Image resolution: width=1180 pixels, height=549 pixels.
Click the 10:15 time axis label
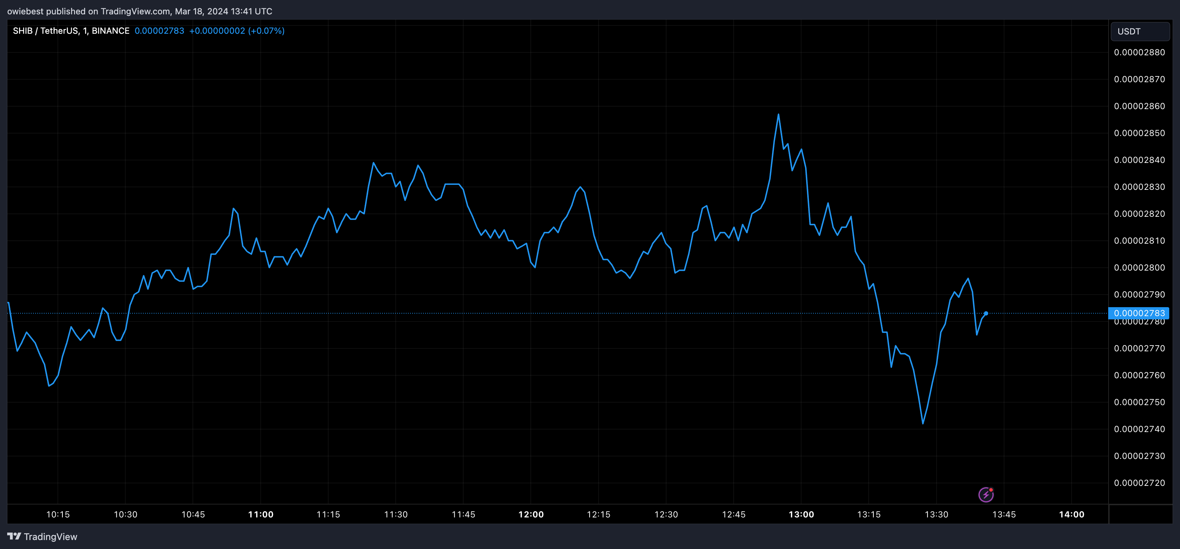[x=58, y=514]
